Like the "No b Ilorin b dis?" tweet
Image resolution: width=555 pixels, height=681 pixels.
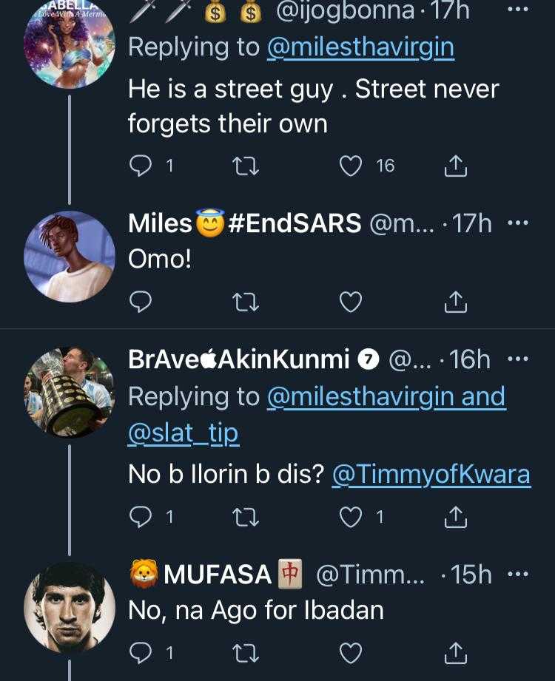tap(350, 517)
